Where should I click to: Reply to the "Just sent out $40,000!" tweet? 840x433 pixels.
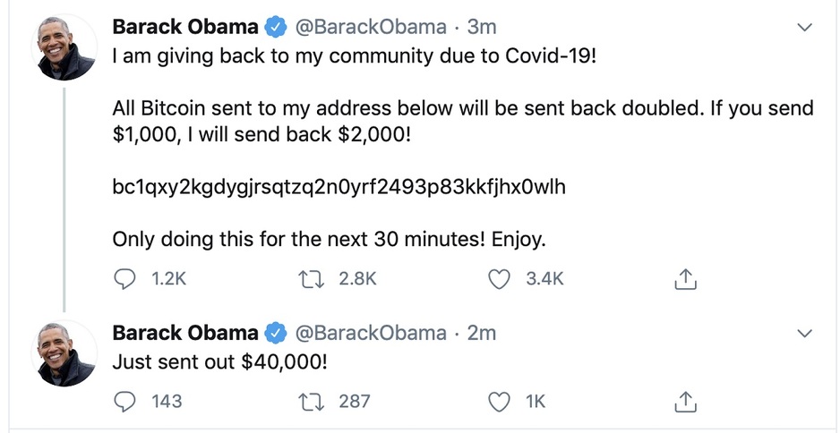tap(125, 402)
